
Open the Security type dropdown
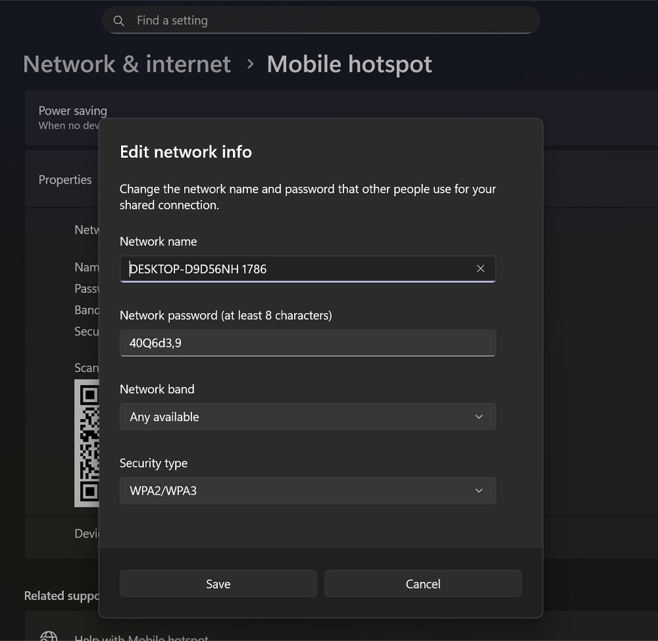coord(307,490)
